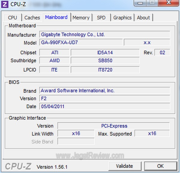
Task: Select the Mainboard tab
Action: tap(56, 17)
